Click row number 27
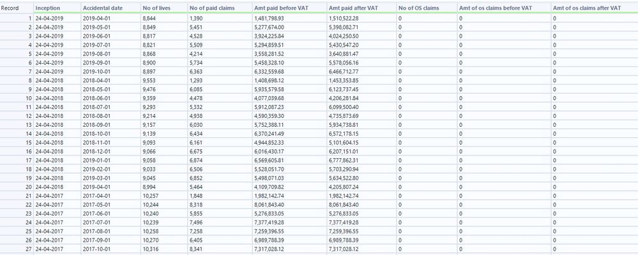The image size is (638, 255). [x=29, y=249]
